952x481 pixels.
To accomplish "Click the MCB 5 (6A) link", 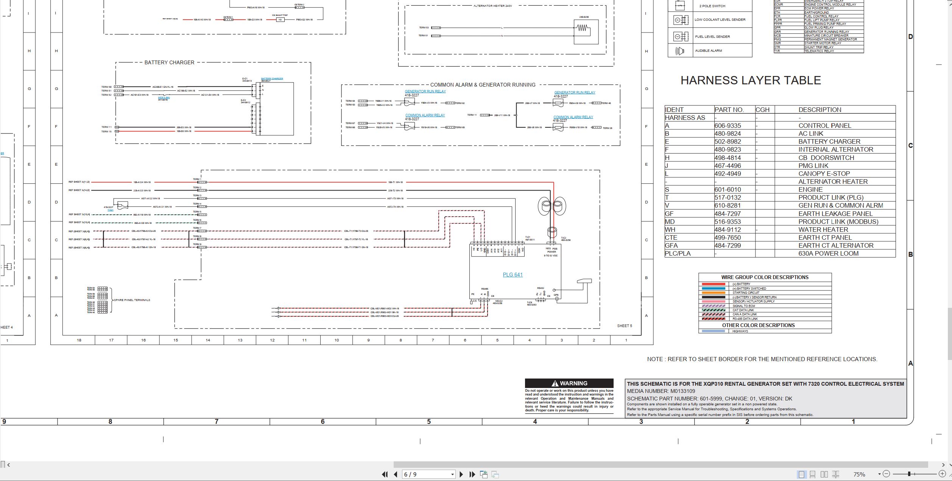I will click(164, 98).
